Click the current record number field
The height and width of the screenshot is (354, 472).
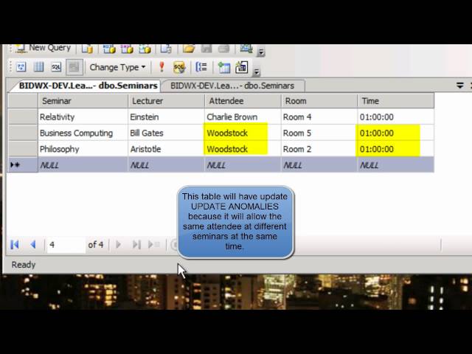pyautogui.click(x=66, y=244)
